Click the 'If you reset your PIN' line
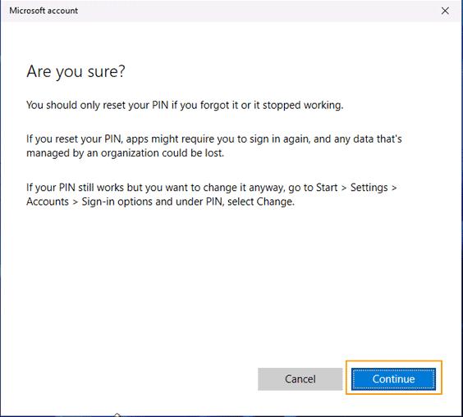This screenshot has height=417, width=463. tap(214, 138)
